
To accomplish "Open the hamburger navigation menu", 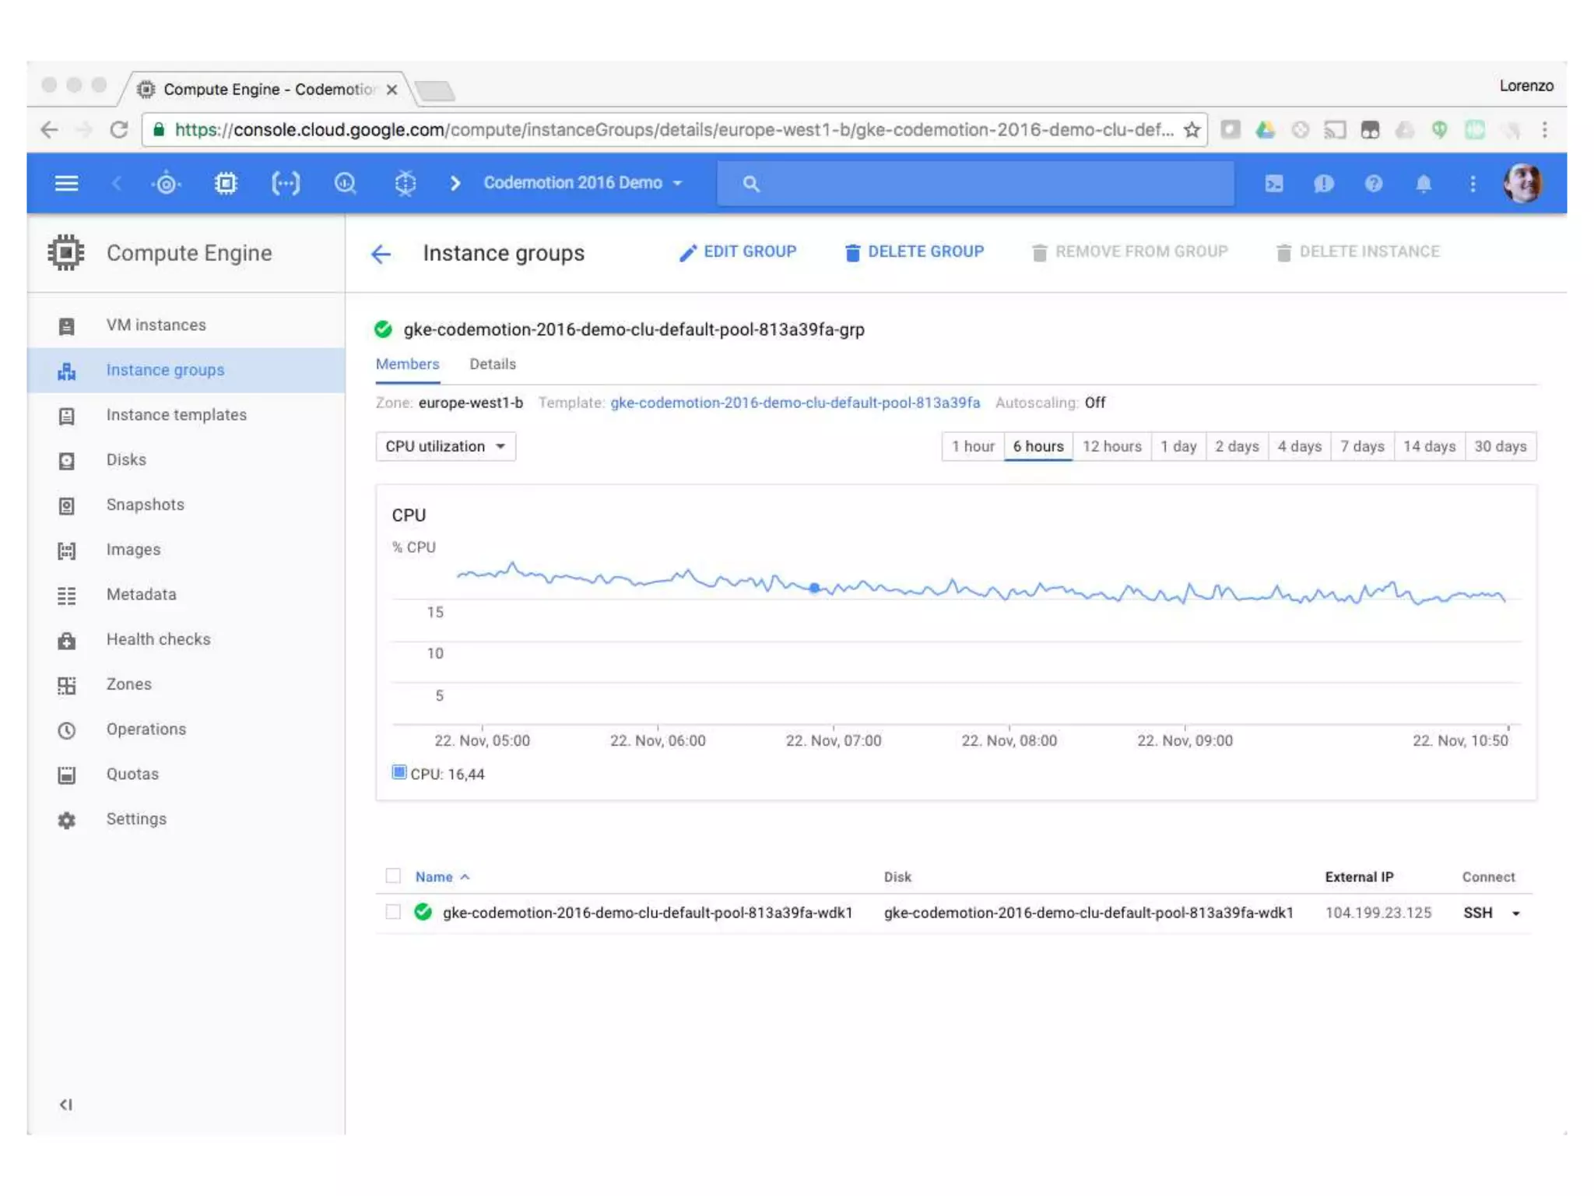I will click(x=66, y=184).
